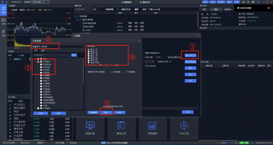This screenshot has width=273, height=145.
Task: Click the edit note icon in title bar
Action: point(248,2)
